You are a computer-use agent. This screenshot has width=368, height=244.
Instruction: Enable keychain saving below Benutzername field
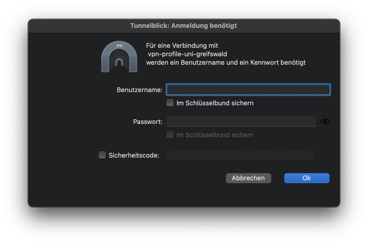[170, 103]
